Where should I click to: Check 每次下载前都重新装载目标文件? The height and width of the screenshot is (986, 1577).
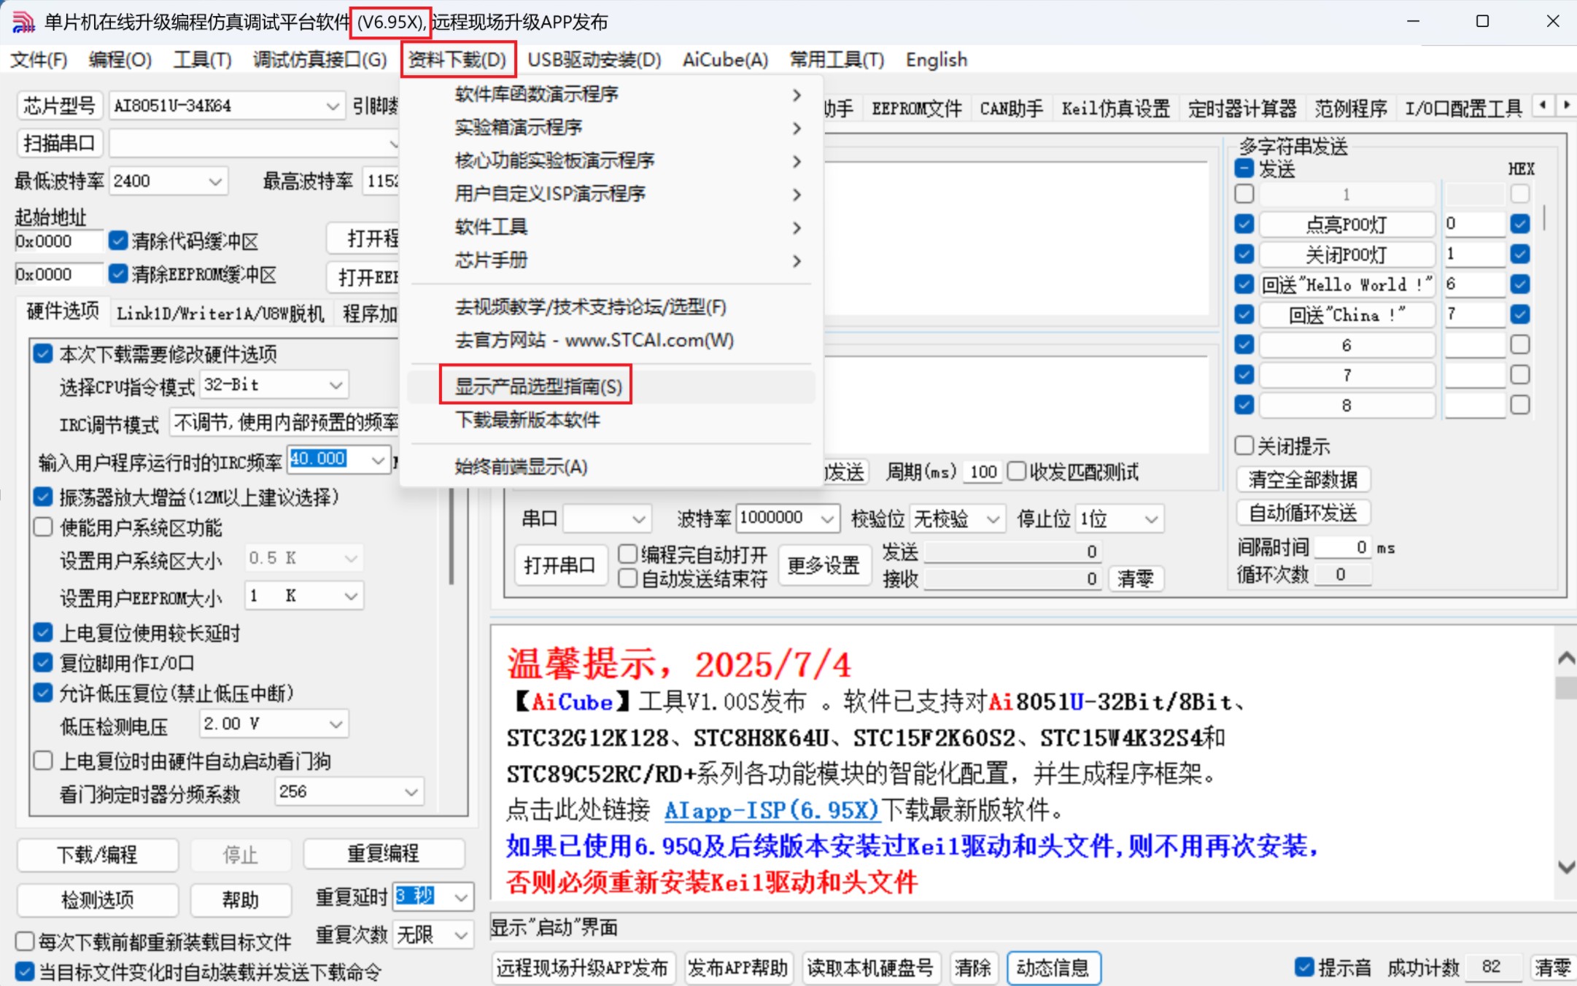(x=25, y=941)
